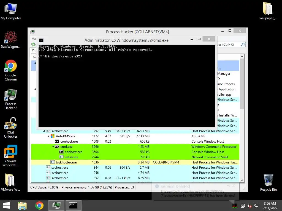Click Processes: 53 status bar entry
Image resolution: width=282 pixels, height=211 pixels.
pos(124,187)
